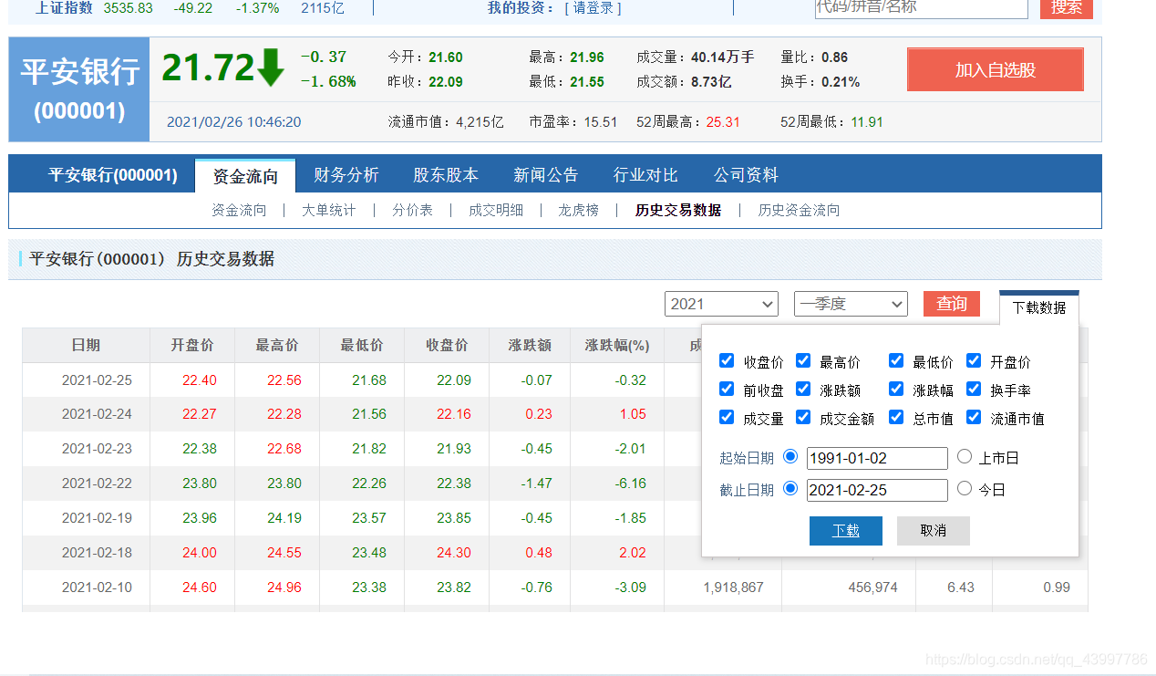Select the custom 截止日期 radio button

[790, 488]
